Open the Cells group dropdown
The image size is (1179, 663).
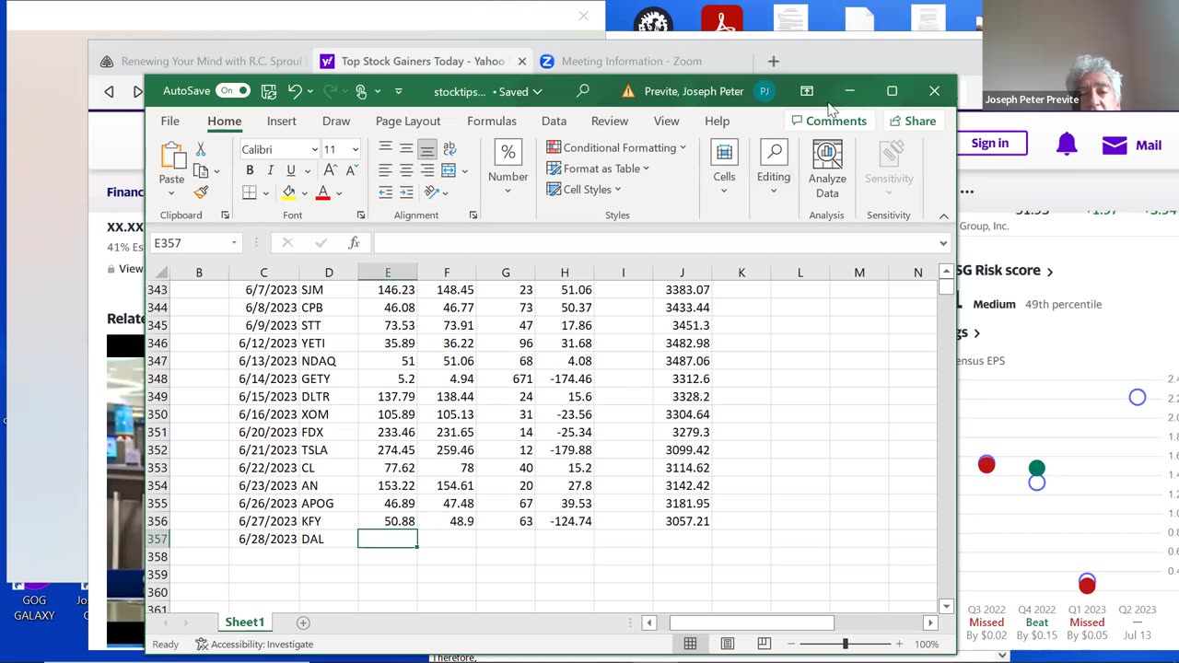tap(724, 168)
